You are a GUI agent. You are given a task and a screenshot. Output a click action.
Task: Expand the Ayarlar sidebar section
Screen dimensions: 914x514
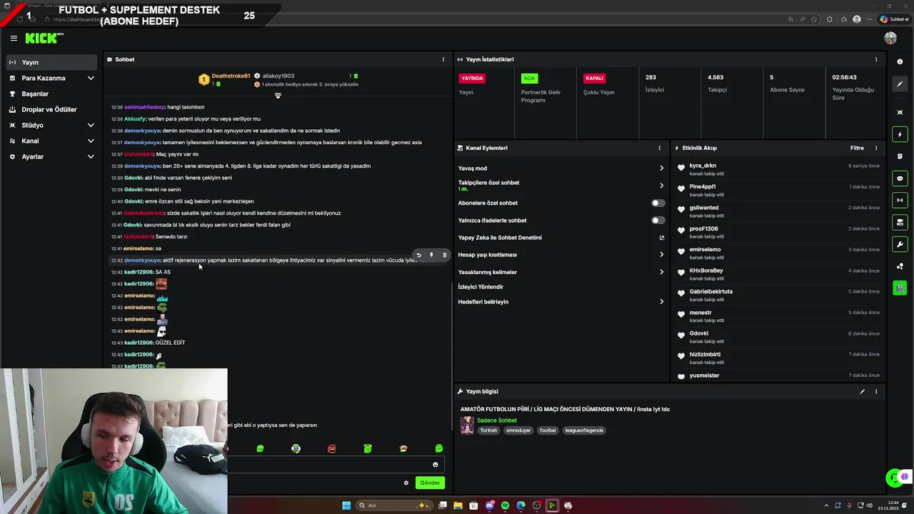coord(91,156)
